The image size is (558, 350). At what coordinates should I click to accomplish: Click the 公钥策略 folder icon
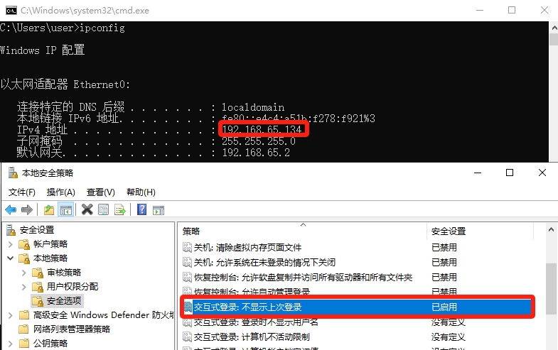coord(24,343)
